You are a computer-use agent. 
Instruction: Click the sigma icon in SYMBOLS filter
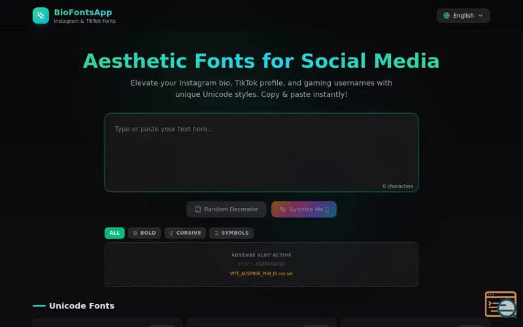pyautogui.click(x=216, y=233)
